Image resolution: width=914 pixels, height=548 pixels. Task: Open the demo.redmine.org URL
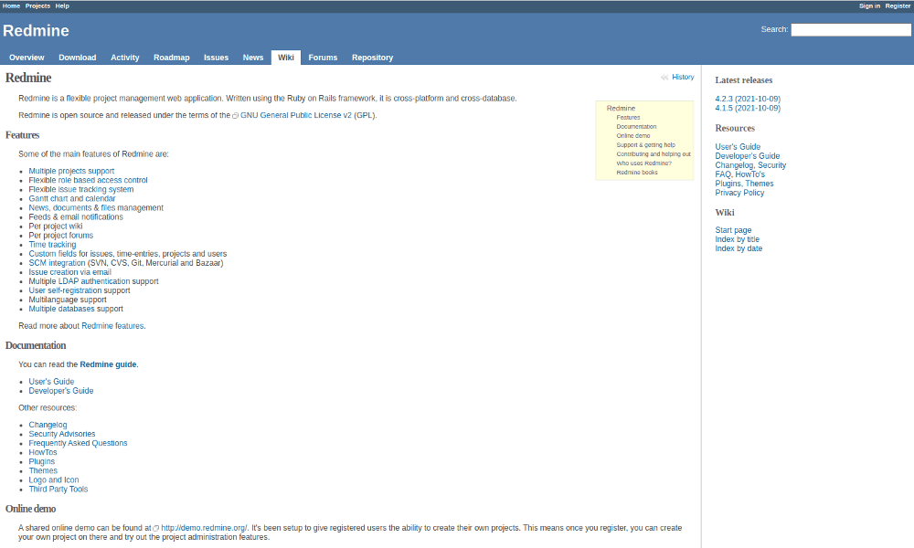tap(204, 528)
